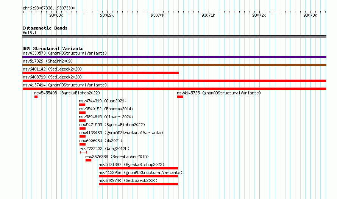Image resolution: width=337 pixels, height=199 pixels.
Task: Click the gray 6q16.1 cytogenetic band bar
Action: (x=174, y=37)
